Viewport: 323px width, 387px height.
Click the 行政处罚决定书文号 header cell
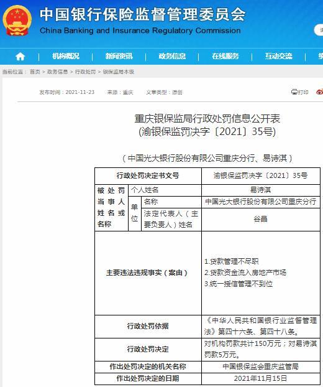click(148, 175)
